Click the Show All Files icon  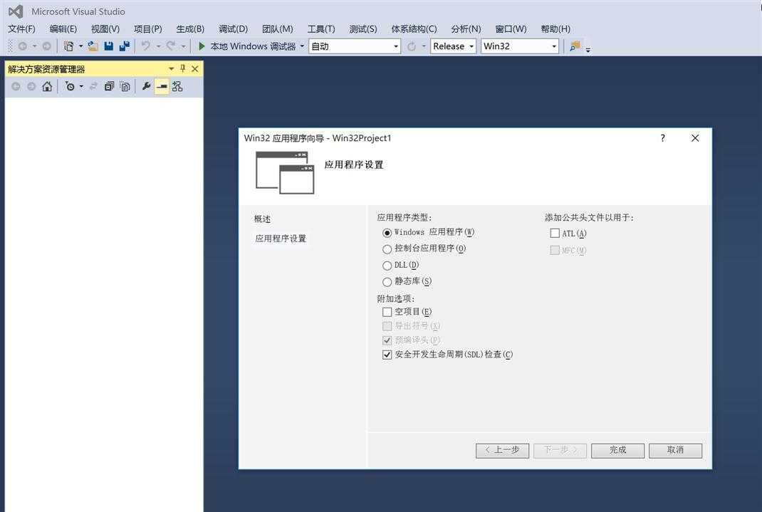tap(125, 86)
